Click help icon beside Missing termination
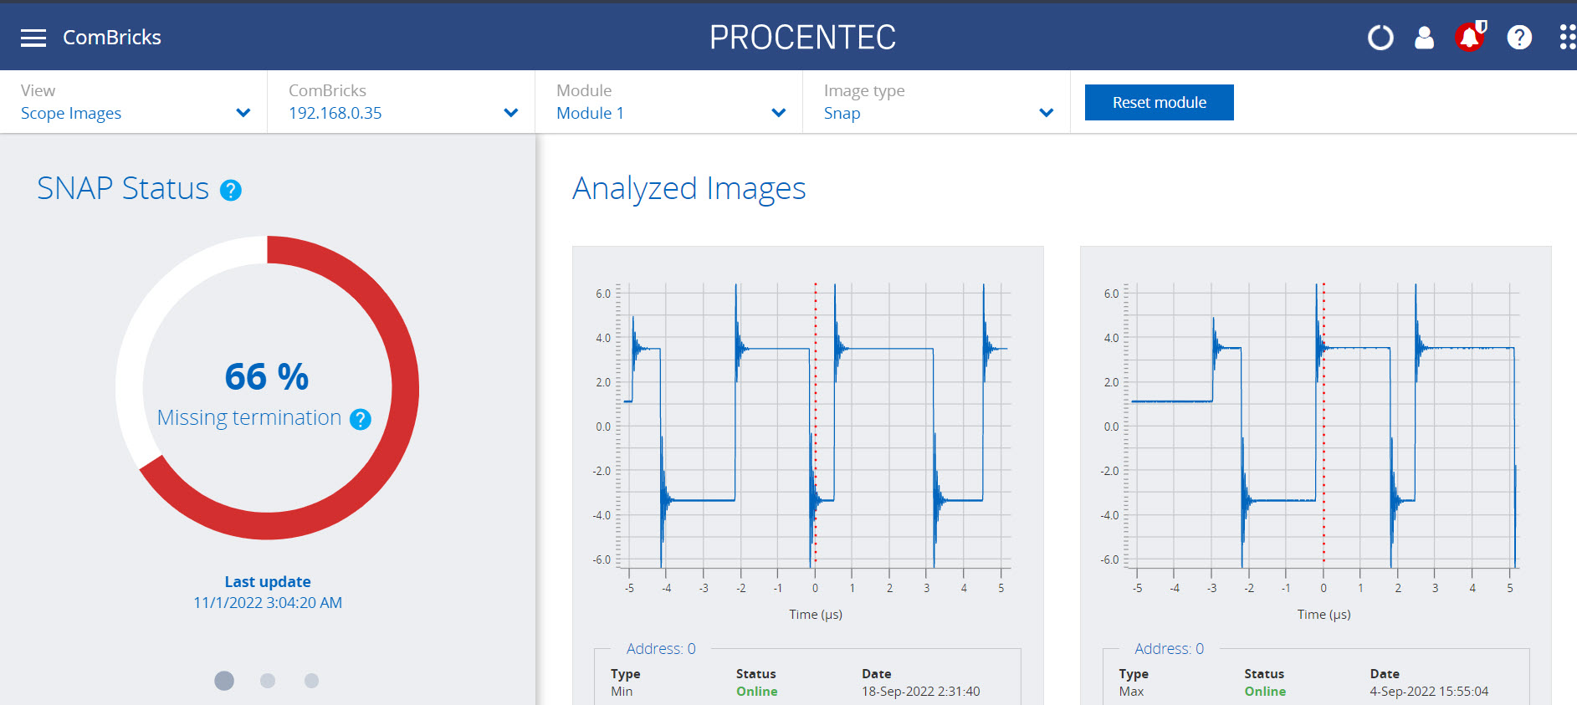The width and height of the screenshot is (1577, 705). tap(361, 419)
